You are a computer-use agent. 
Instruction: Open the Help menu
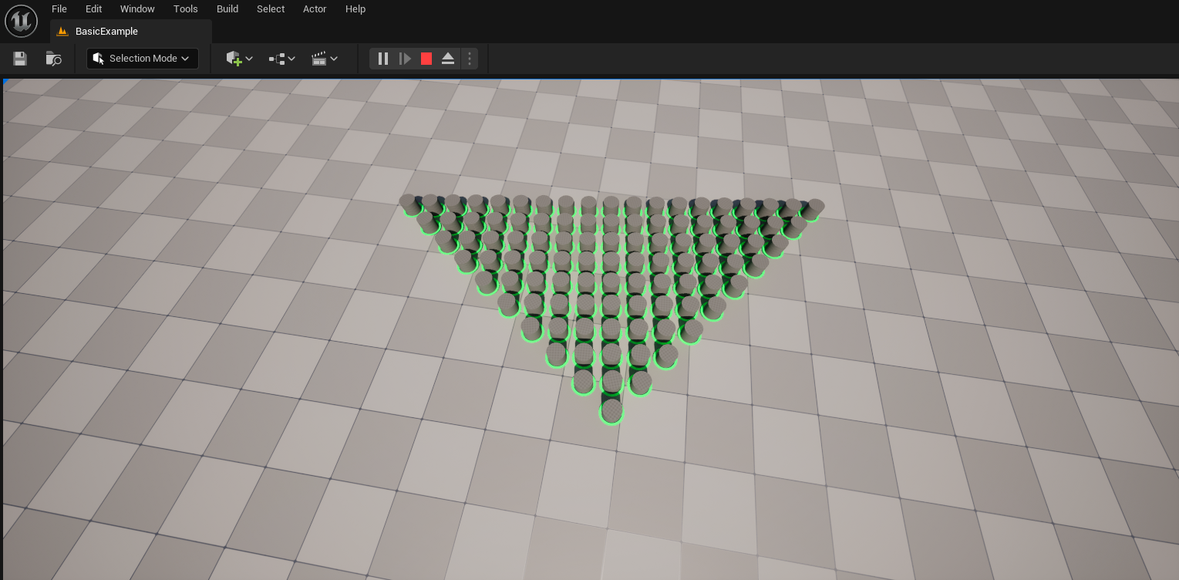point(355,8)
